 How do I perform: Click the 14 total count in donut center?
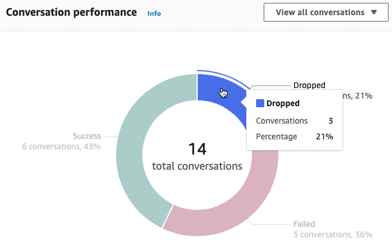197,149
